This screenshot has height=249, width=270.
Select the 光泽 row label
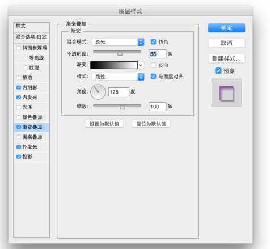click(x=27, y=107)
